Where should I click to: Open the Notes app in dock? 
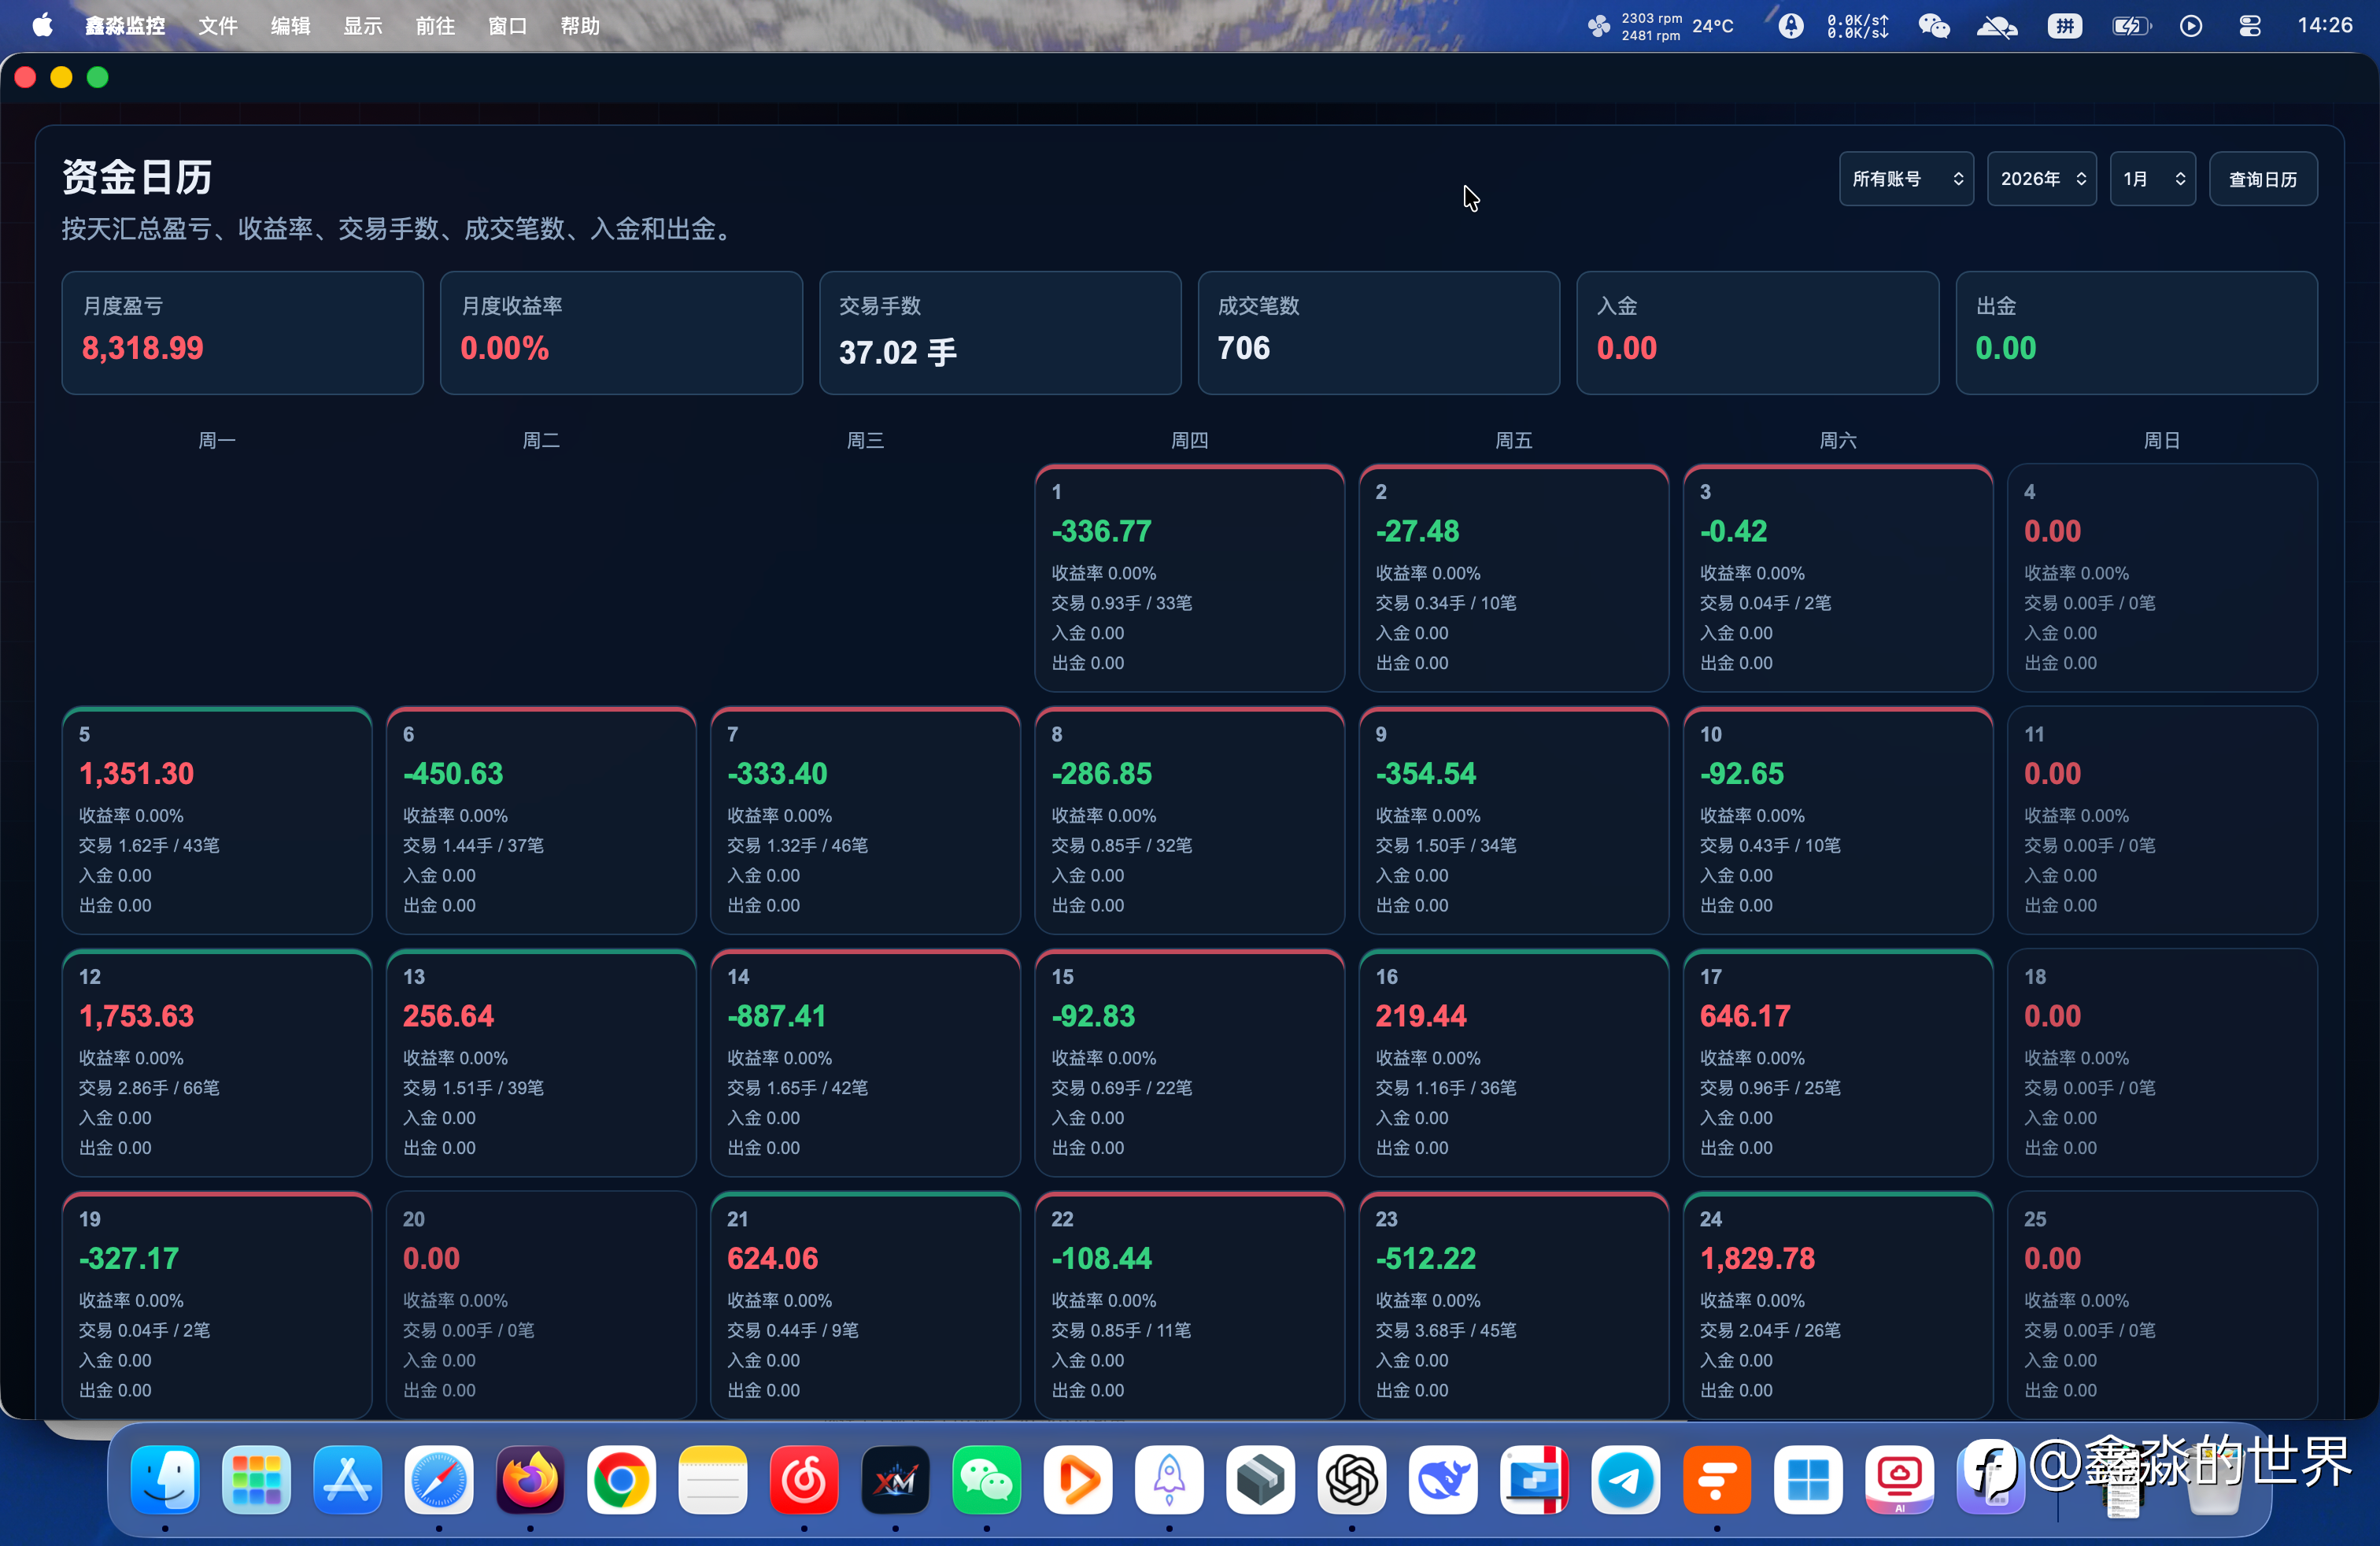point(713,1480)
